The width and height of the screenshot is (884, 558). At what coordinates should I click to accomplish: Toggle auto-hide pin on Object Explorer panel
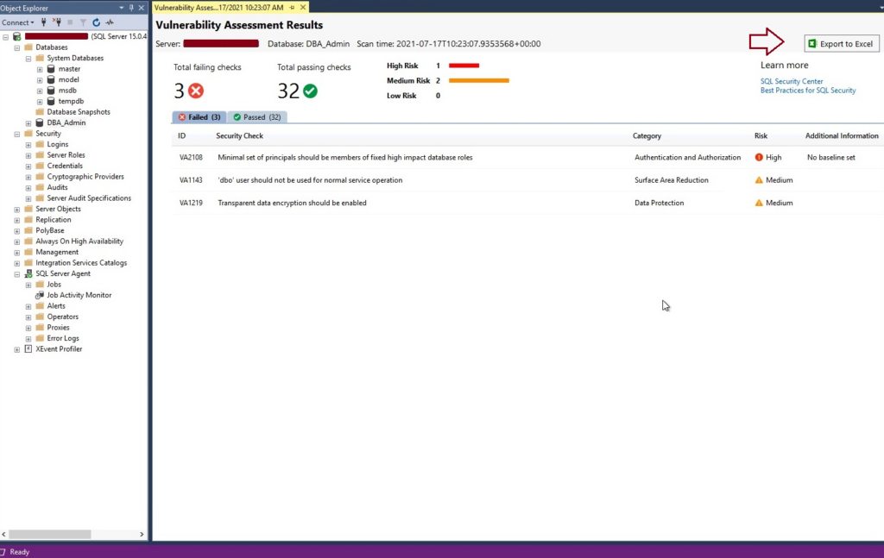[x=131, y=8]
